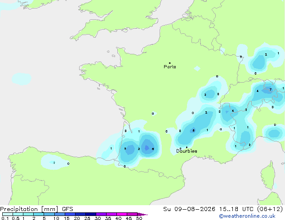Pick the 5–10 mm legend color swatch

pyautogui.click(x=49, y=214)
